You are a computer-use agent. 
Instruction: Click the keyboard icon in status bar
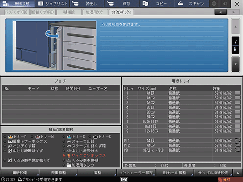[124, 179]
